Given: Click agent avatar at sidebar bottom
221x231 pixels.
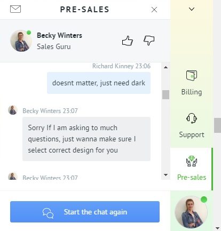Looking at the screenshot, I should point(191,212).
